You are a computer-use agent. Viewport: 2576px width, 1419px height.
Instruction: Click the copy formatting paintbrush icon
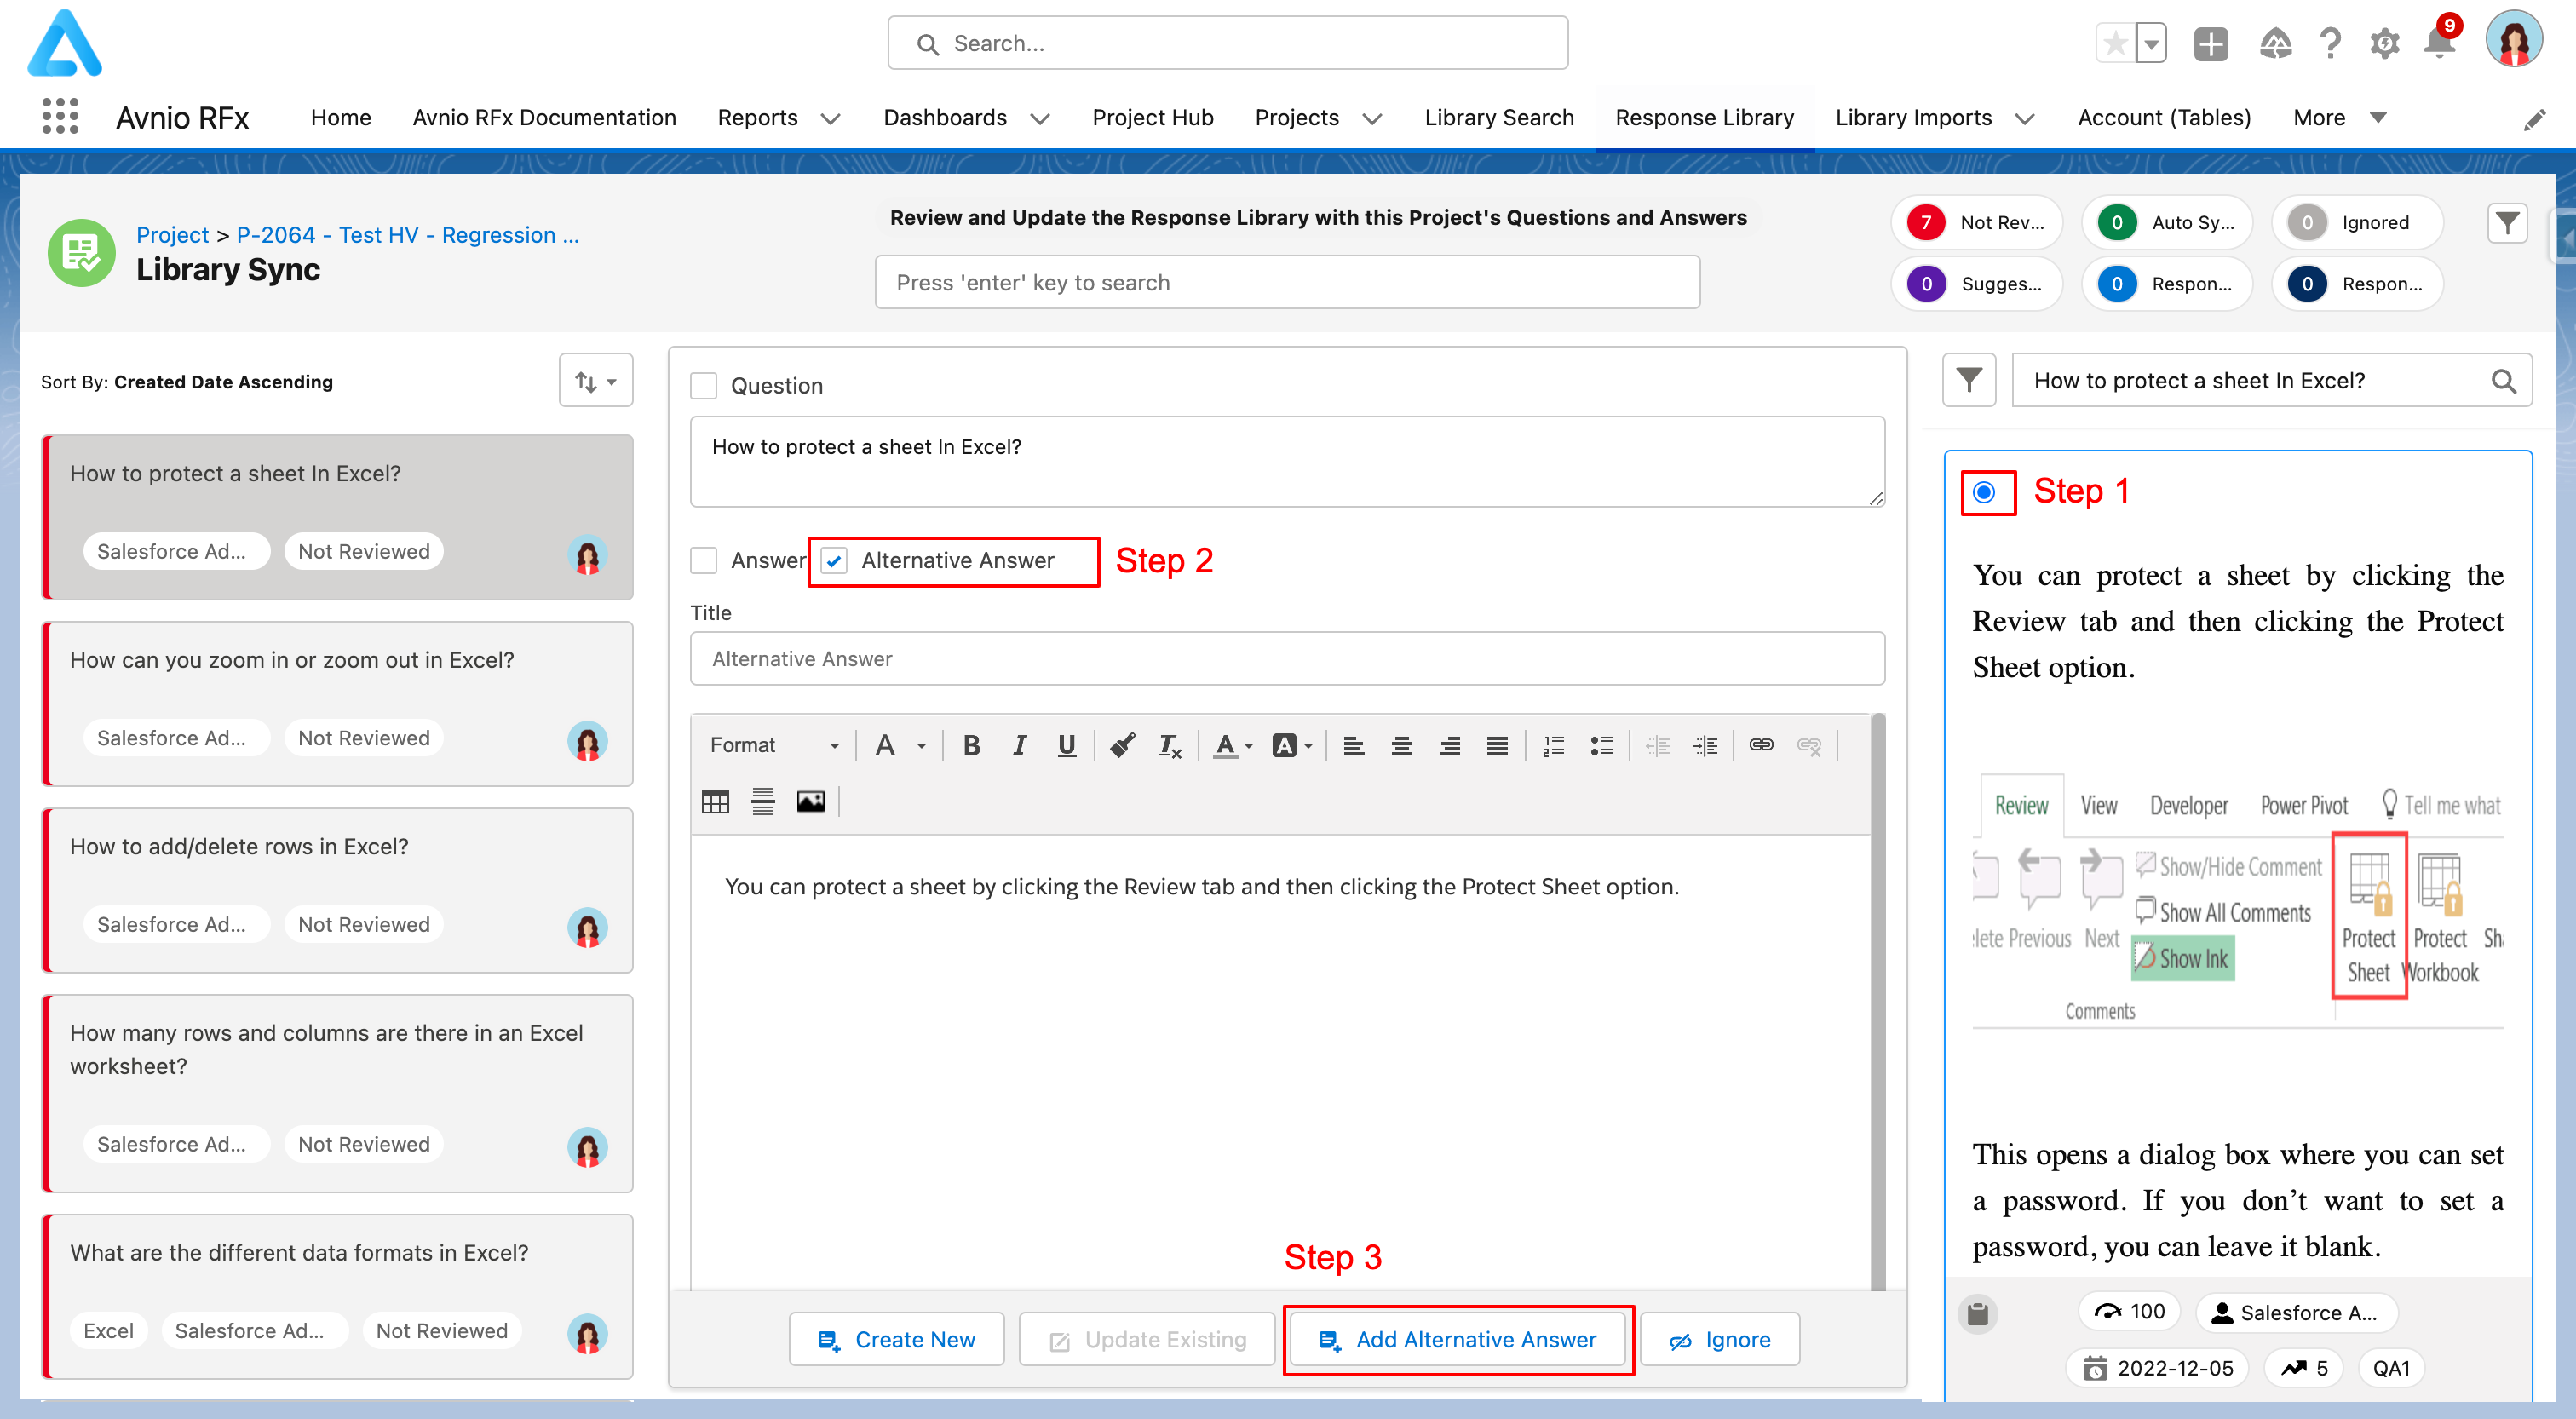1121,745
